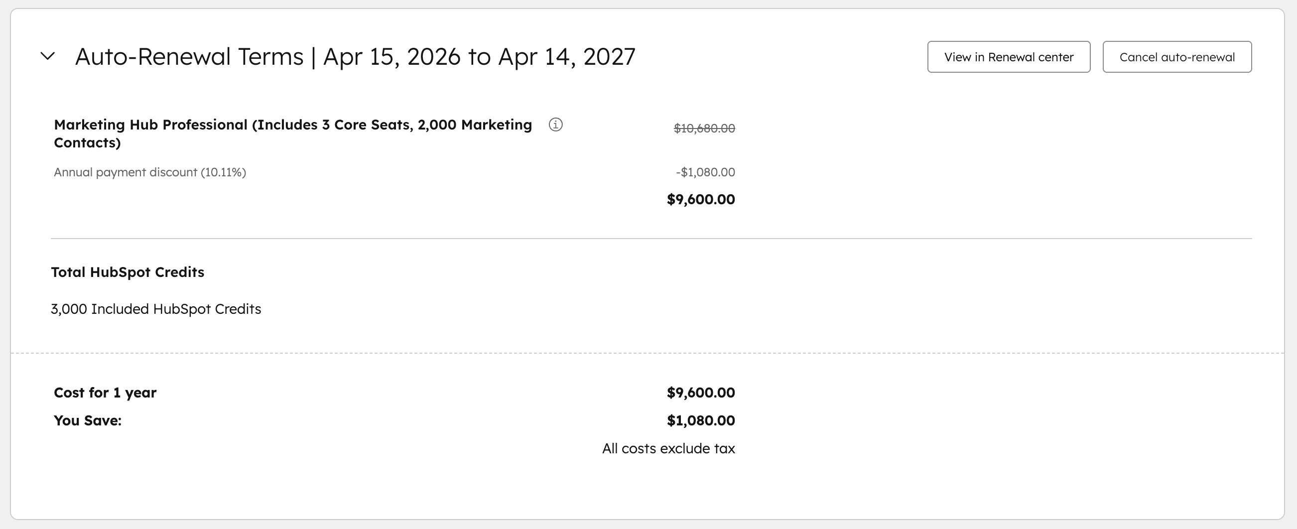The width and height of the screenshot is (1297, 529).
Task: Click the Cost for 1 year label
Action: click(105, 392)
